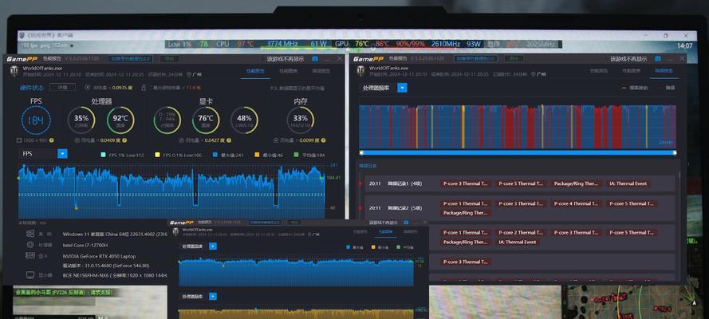Click 详情 button beside 硬件状态
The width and height of the screenshot is (709, 319).
coord(62,87)
